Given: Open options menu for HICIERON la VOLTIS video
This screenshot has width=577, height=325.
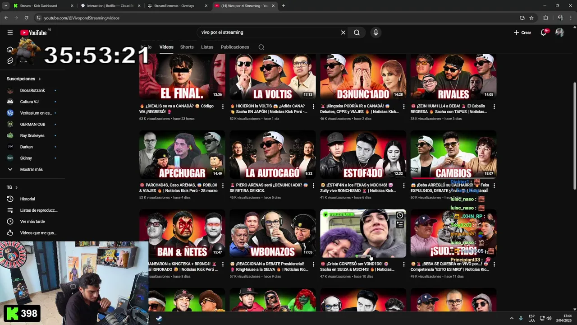Looking at the screenshot, I should 313,107.
